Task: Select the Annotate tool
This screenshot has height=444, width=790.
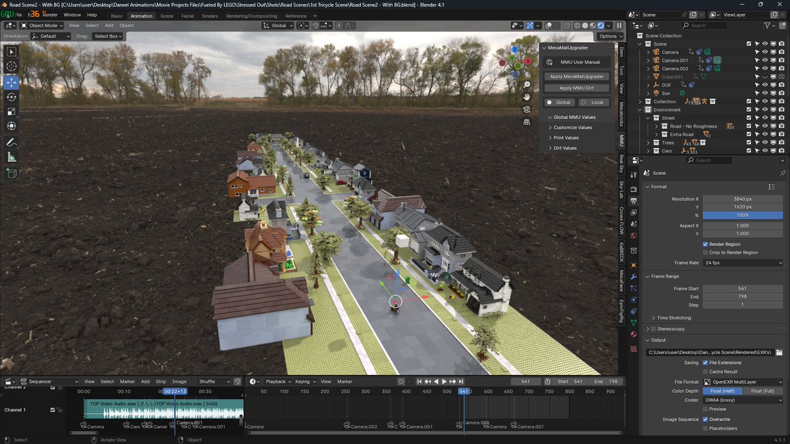Action: click(x=11, y=142)
